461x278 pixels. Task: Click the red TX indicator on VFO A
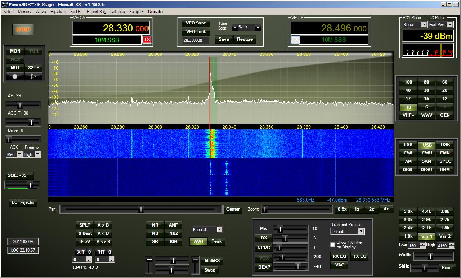coord(147,40)
